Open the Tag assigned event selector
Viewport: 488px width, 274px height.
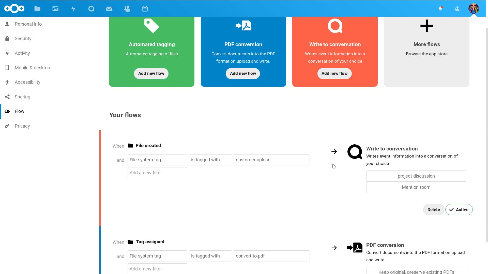(x=150, y=242)
